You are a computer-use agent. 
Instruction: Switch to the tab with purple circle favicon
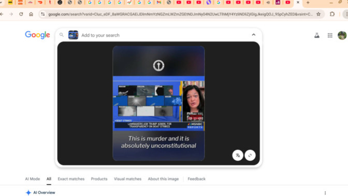click(x=209, y=3)
